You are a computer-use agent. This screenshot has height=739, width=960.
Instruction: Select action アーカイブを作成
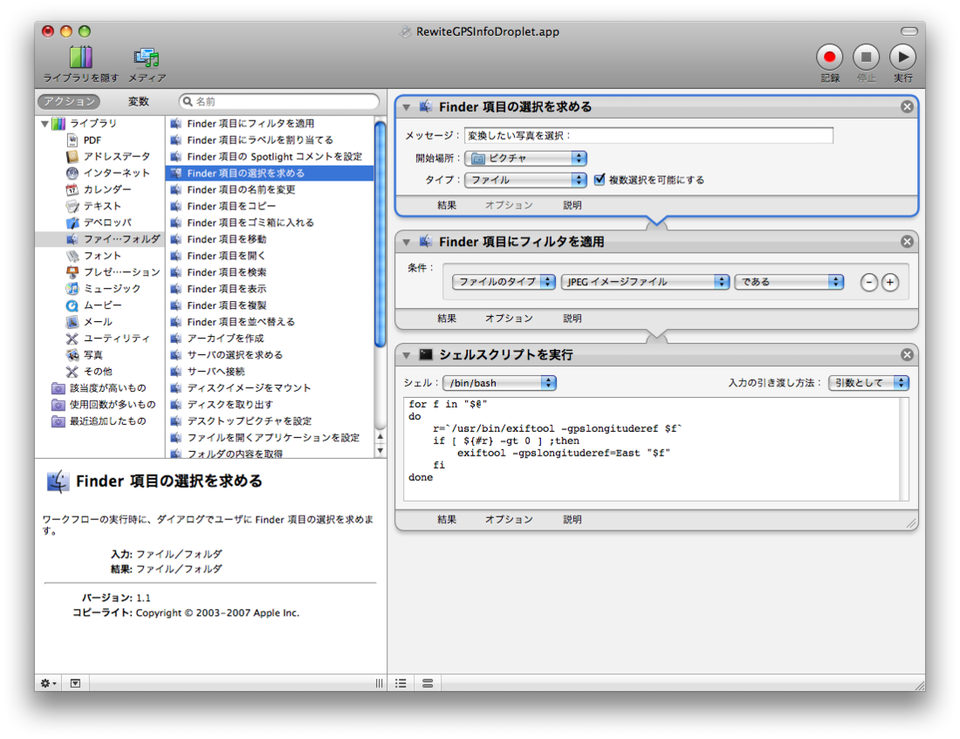pos(270,339)
